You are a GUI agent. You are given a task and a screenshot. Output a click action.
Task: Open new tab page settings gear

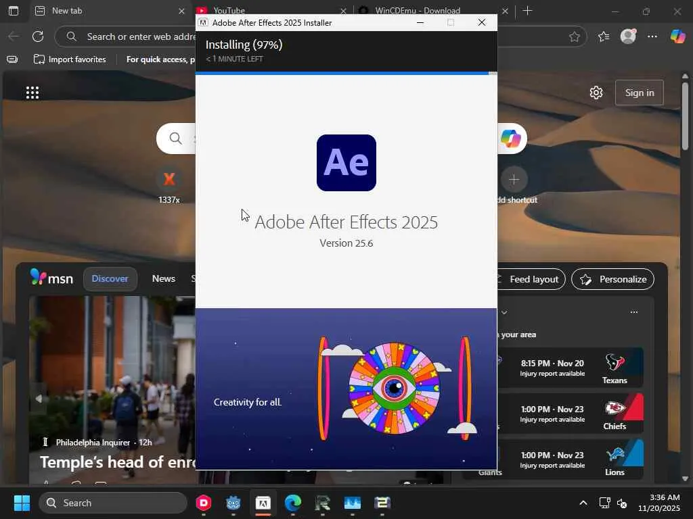pyautogui.click(x=596, y=93)
